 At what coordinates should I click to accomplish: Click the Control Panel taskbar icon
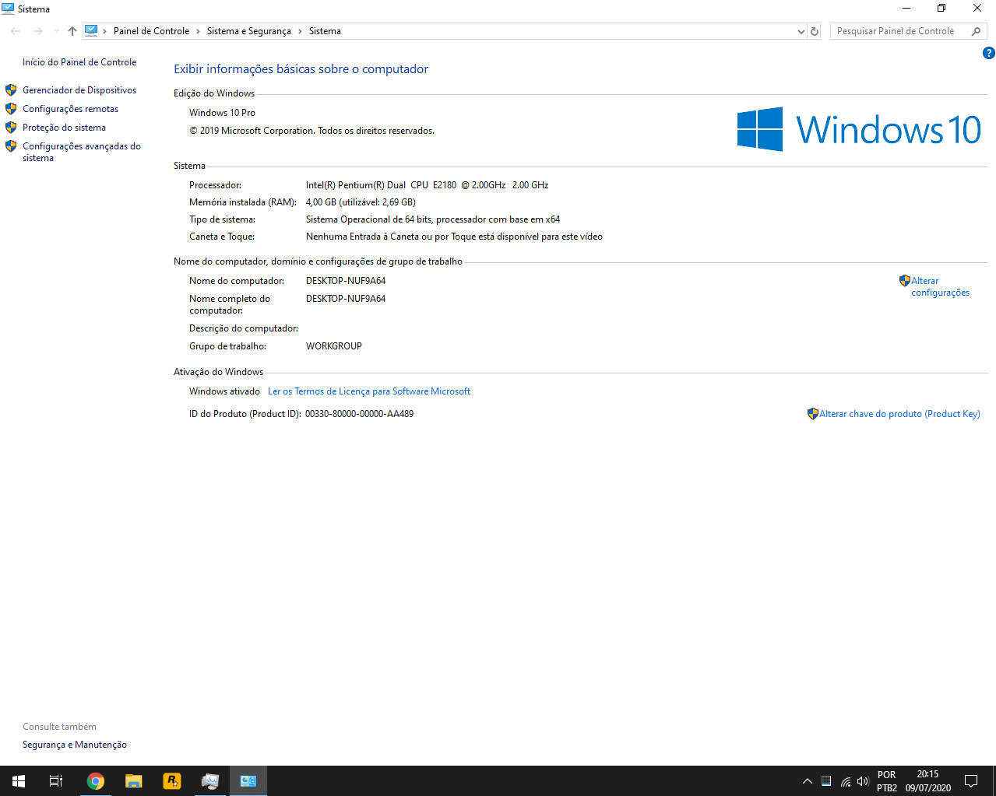coord(248,780)
